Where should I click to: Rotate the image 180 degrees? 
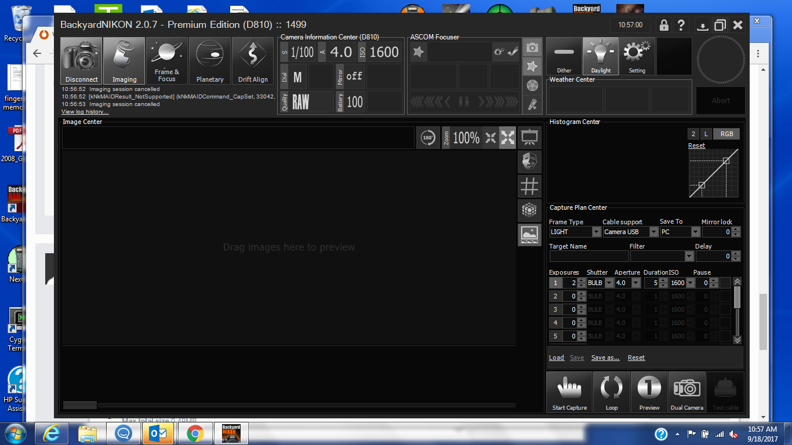[428, 138]
